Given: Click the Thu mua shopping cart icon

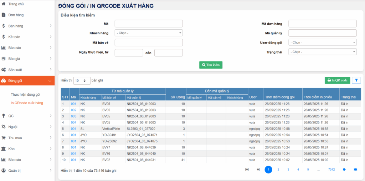Looking at the screenshot, I should 4,138.
